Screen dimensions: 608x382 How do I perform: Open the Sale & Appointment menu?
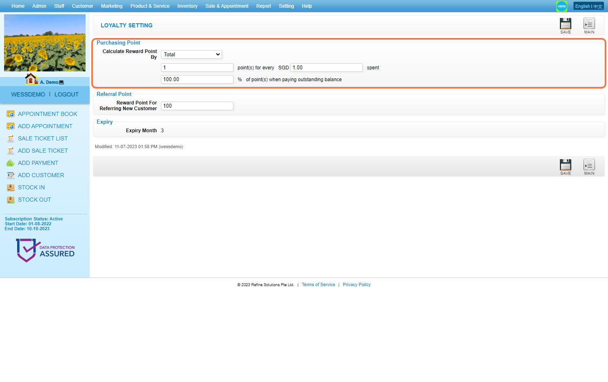227,6
